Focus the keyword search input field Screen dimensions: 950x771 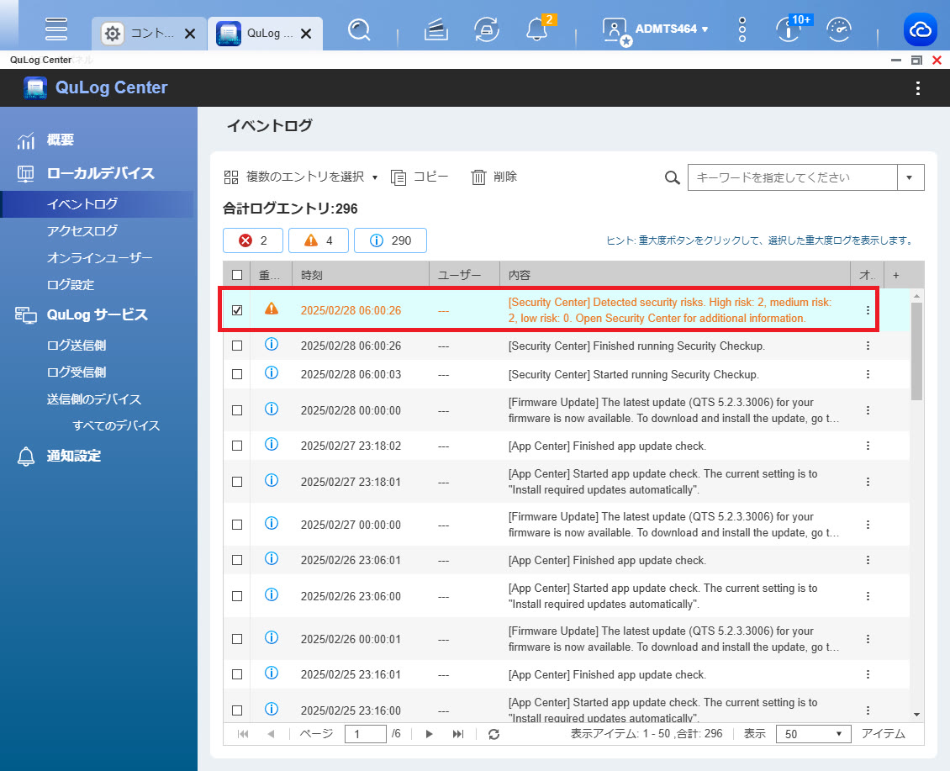tap(793, 177)
